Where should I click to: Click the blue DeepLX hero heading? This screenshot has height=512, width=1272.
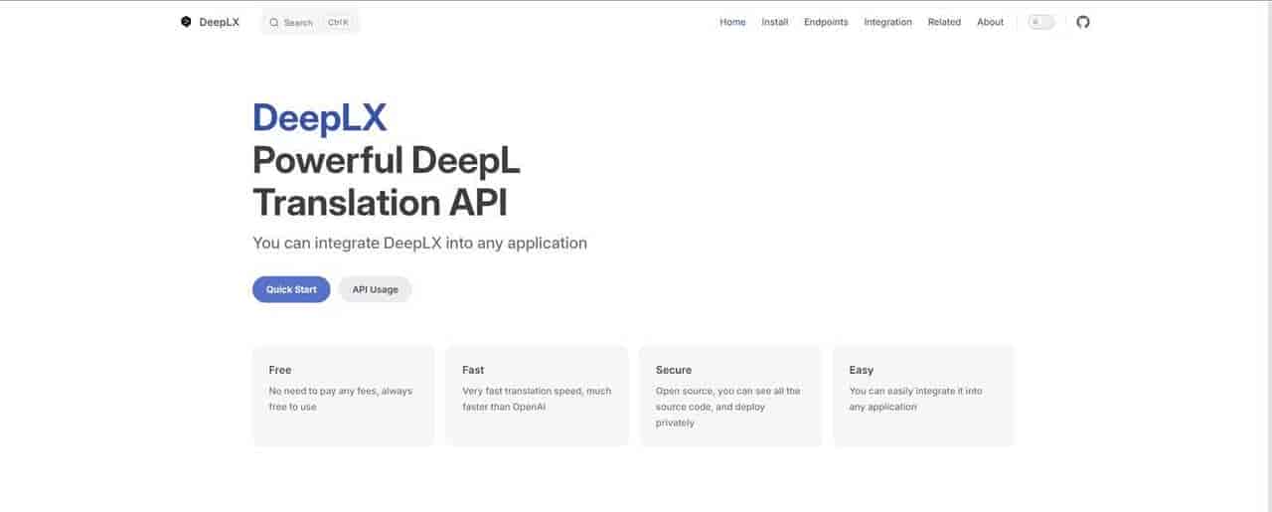coord(319,117)
